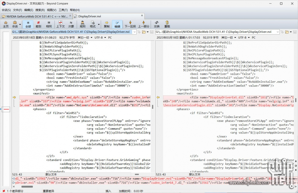Image resolution: width=298 pixels, height=193 pixels.
Task: Click the left GeforceWeb file path field
Action: click(x=72, y=32)
